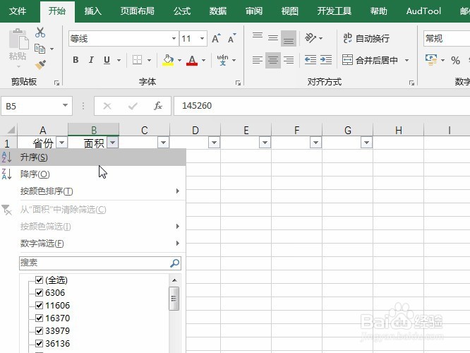
Task: Increase font size with large A icon
Action: pyautogui.click(x=216, y=38)
